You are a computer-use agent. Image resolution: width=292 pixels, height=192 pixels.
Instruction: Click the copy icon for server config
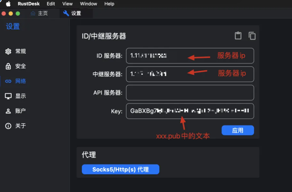click(252, 36)
